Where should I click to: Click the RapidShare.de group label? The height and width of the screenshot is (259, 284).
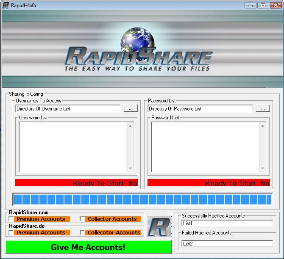[x=27, y=226]
